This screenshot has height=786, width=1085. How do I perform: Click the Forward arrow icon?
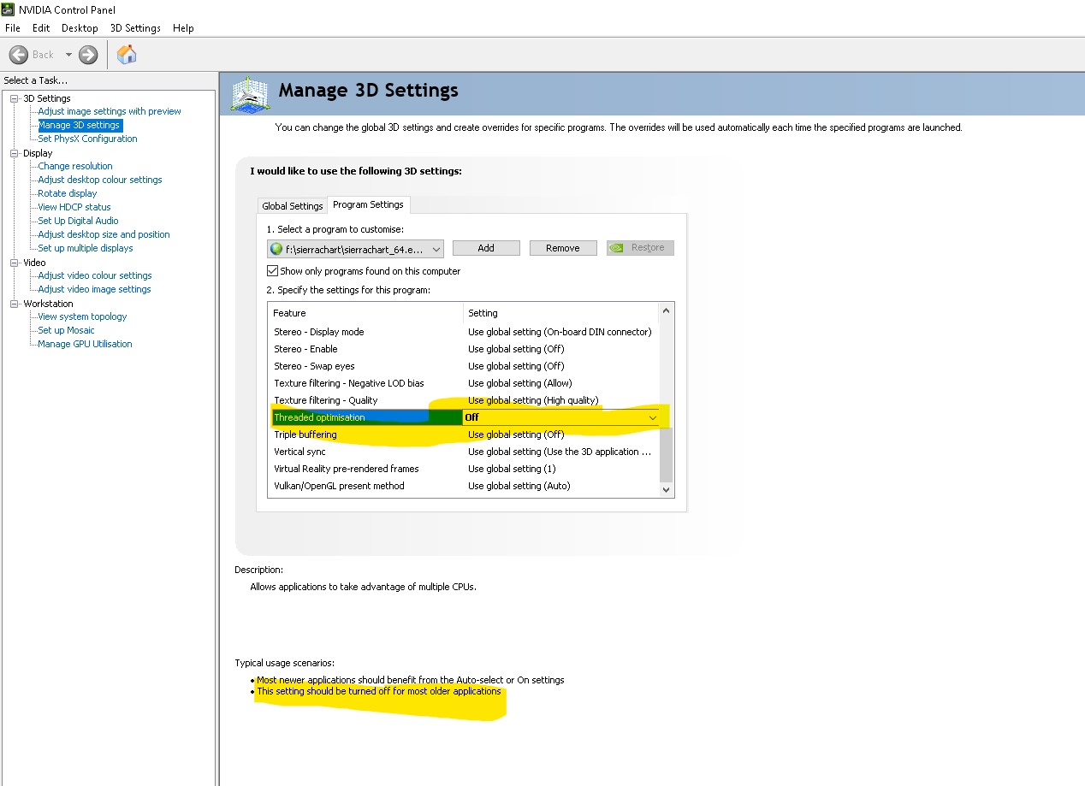click(x=88, y=55)
